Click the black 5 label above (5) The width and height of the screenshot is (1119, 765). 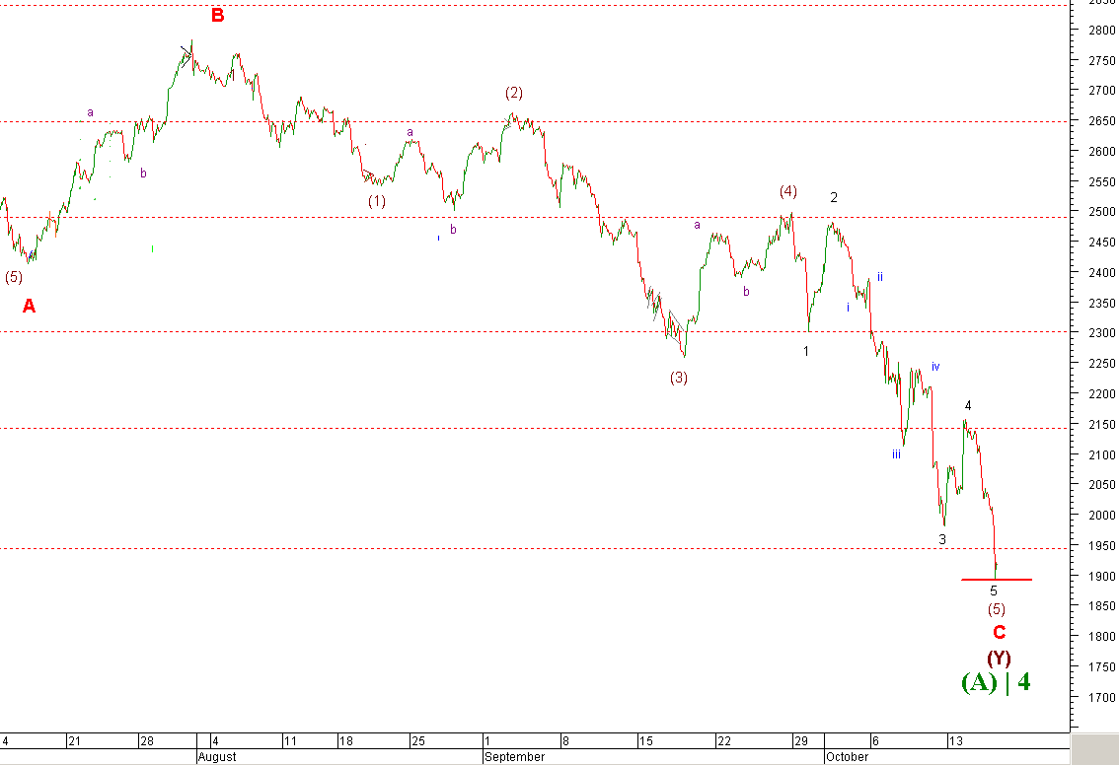click(994, 591)
